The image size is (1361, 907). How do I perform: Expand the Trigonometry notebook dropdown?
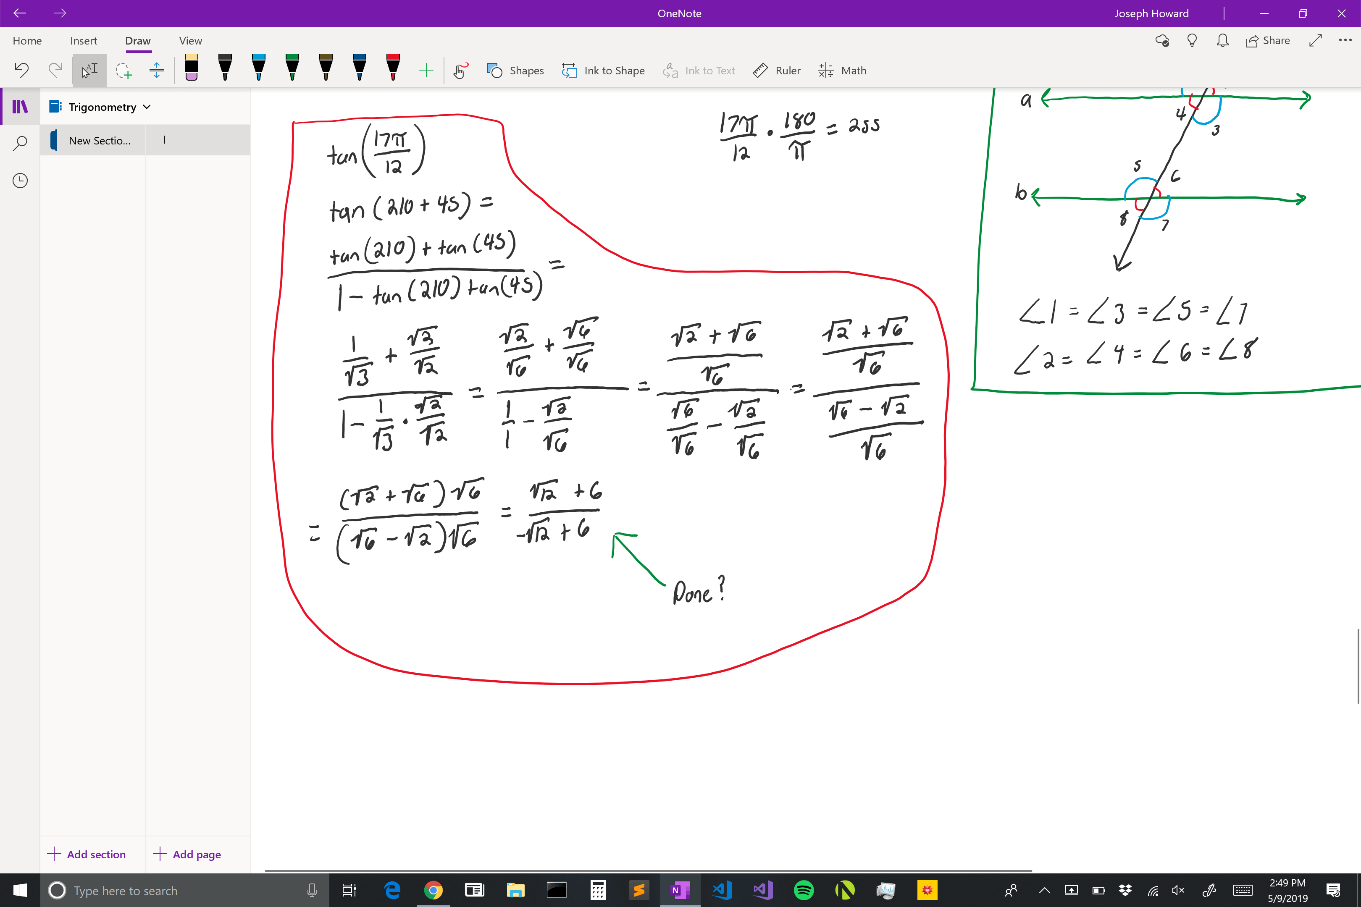tap(147, 107)
